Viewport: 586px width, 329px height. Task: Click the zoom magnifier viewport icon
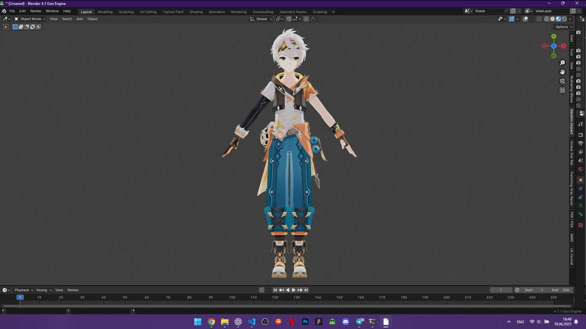tap(562, 63)
